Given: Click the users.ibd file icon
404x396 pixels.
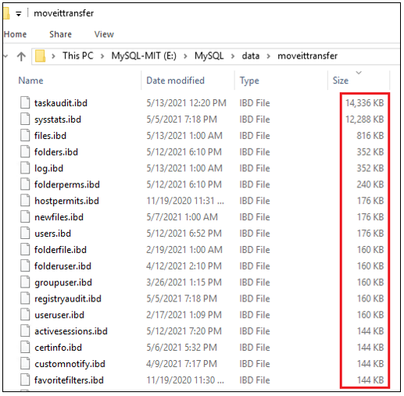Looking at the screenshot, I should (x=25, y=234).
